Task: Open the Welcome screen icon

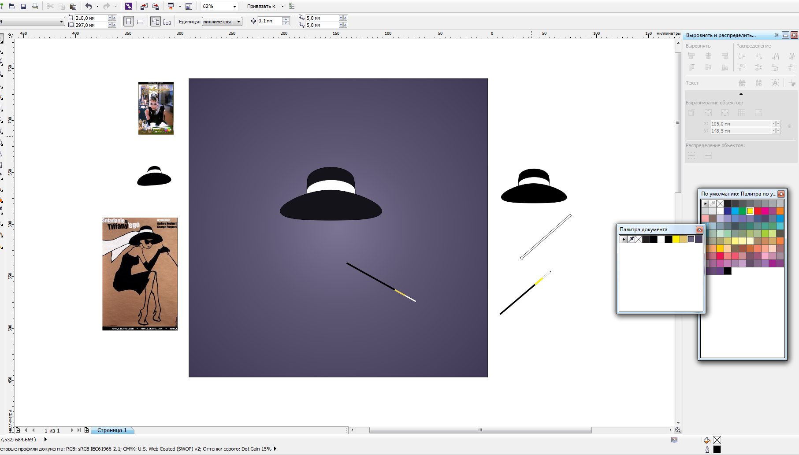Action: click(189, 6)
